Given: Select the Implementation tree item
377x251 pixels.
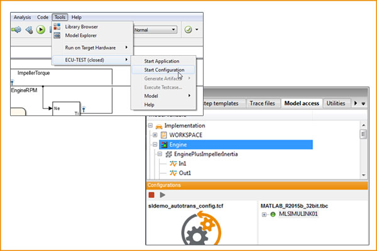Looking at the screenshot, I should pos(185,125).
